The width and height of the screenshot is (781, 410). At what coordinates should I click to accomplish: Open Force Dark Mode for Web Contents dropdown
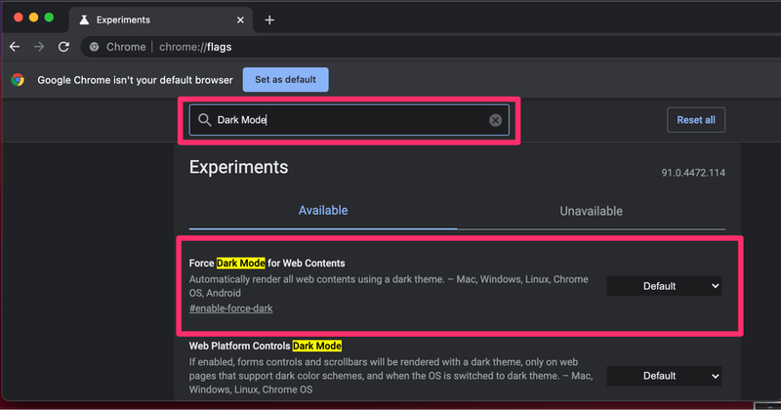664,286
